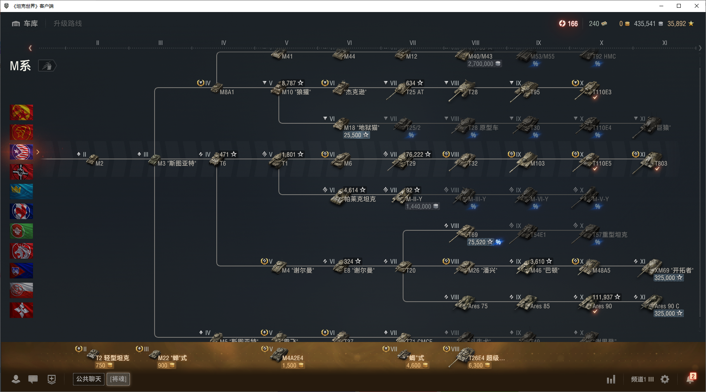706x392 pixels.
Task: Select the USA nation flag
Action: [21, 152]
